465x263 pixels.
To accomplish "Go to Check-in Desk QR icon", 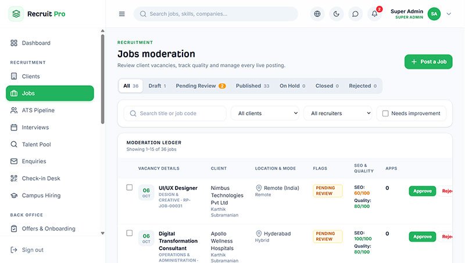I will [x=14, y=178].
